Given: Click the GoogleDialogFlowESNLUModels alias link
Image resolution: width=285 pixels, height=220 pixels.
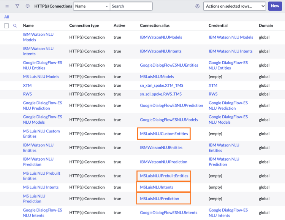Looking at the screenshot, I should click(169, 120).
